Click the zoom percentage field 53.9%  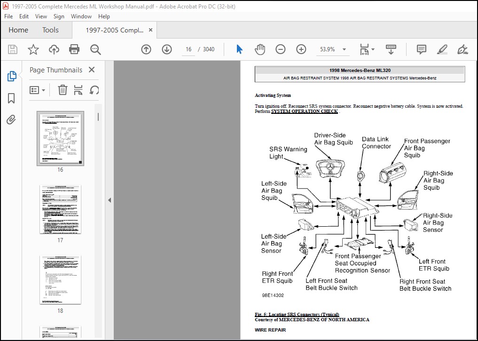click(328, 49)
